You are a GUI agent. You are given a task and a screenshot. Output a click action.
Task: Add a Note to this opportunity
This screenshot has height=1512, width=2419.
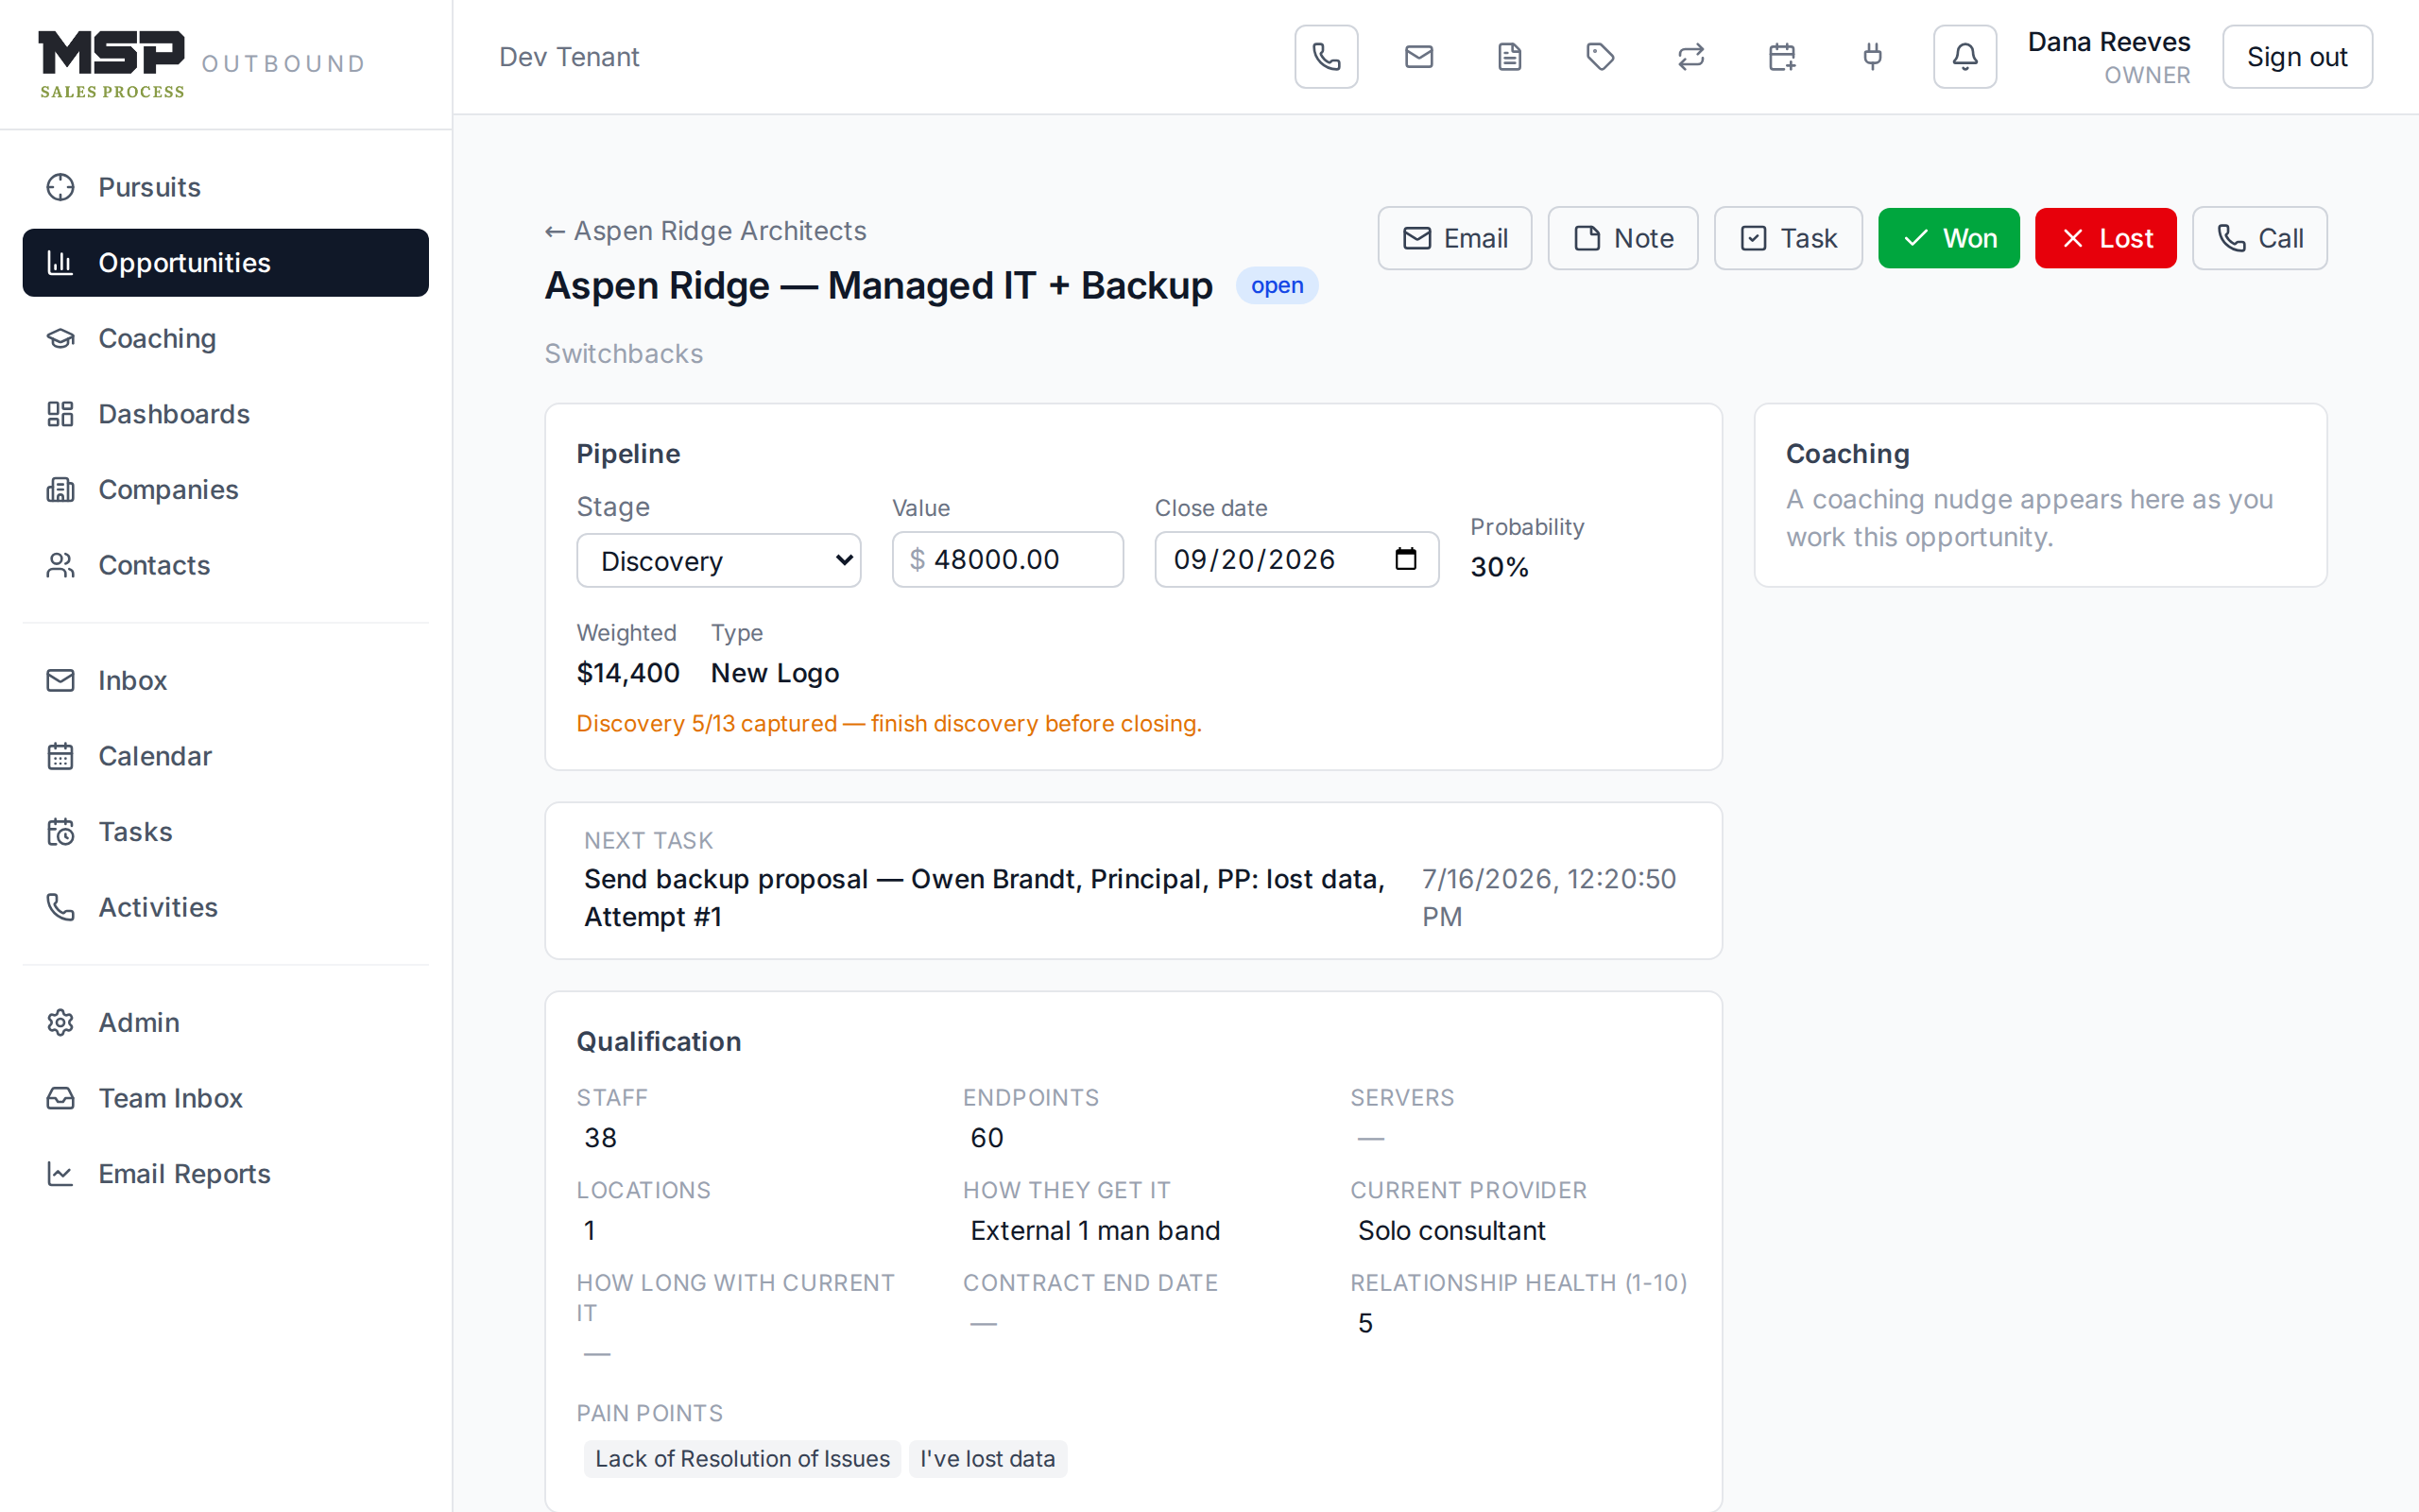coord(1622,238)
